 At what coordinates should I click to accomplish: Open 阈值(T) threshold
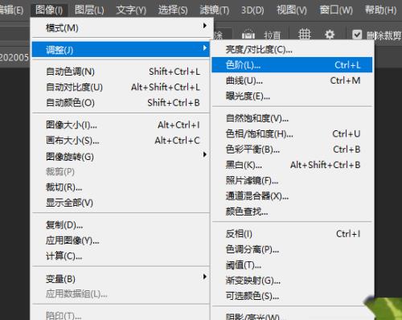coord(292,265)
